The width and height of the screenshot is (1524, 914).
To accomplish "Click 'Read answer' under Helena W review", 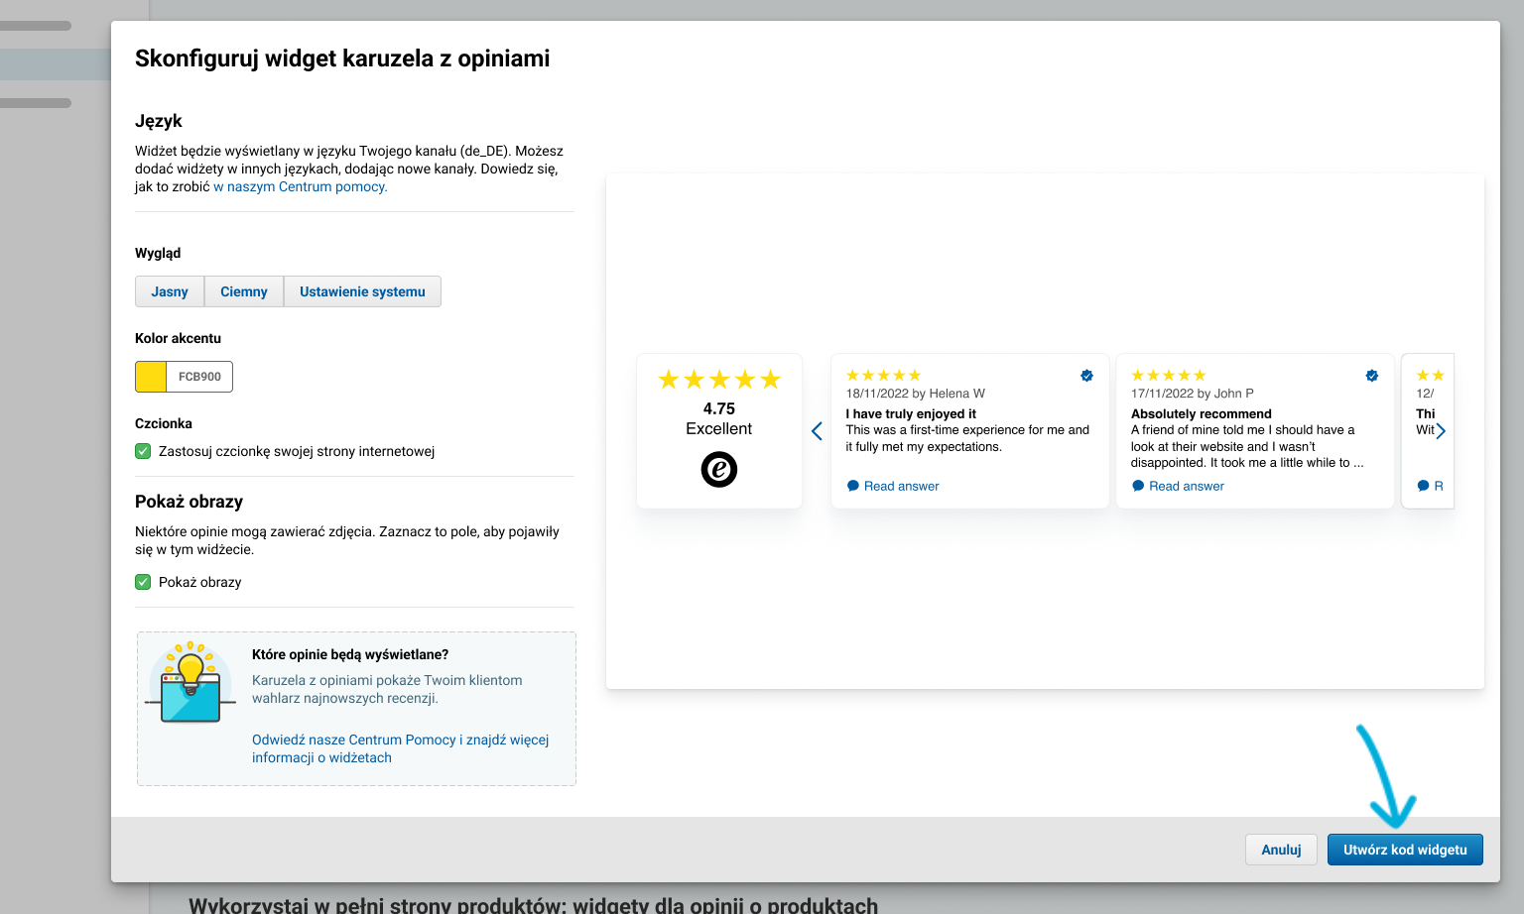I will click(901, 486).
